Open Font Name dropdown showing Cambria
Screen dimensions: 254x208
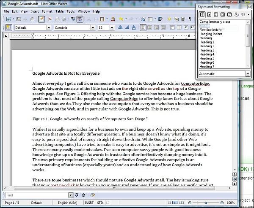[x=93, y=28]
